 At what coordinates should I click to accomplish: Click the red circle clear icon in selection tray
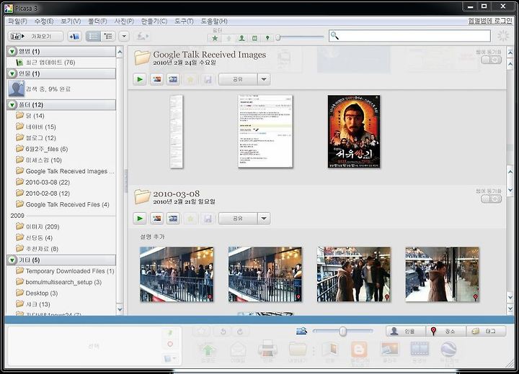[170, 345]
